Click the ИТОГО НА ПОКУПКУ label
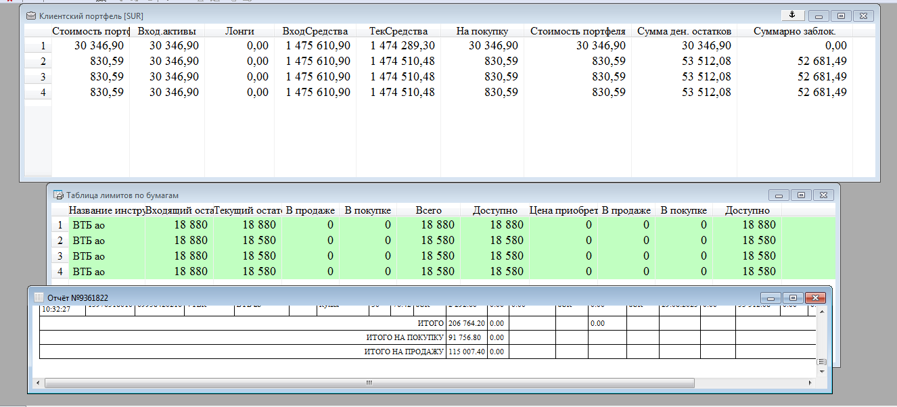 [405, 337]
